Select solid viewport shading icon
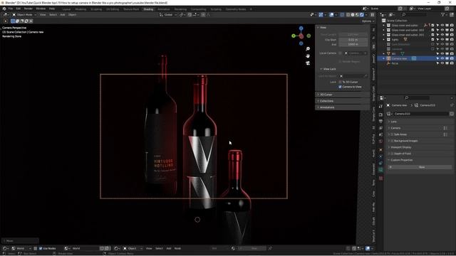 tap(353, 14)
